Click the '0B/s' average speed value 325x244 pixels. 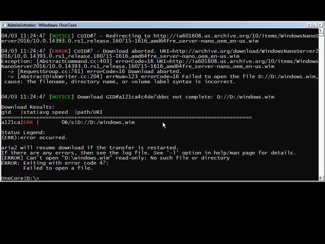click(x=68, y=122)
